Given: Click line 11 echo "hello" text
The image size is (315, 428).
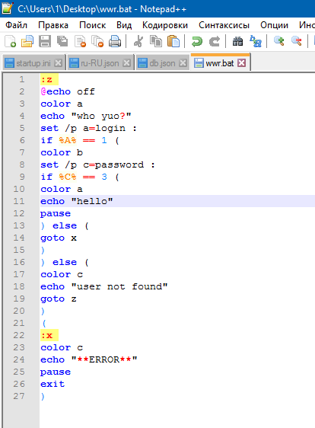Looking at the screenshot, I should coord(77,201).
